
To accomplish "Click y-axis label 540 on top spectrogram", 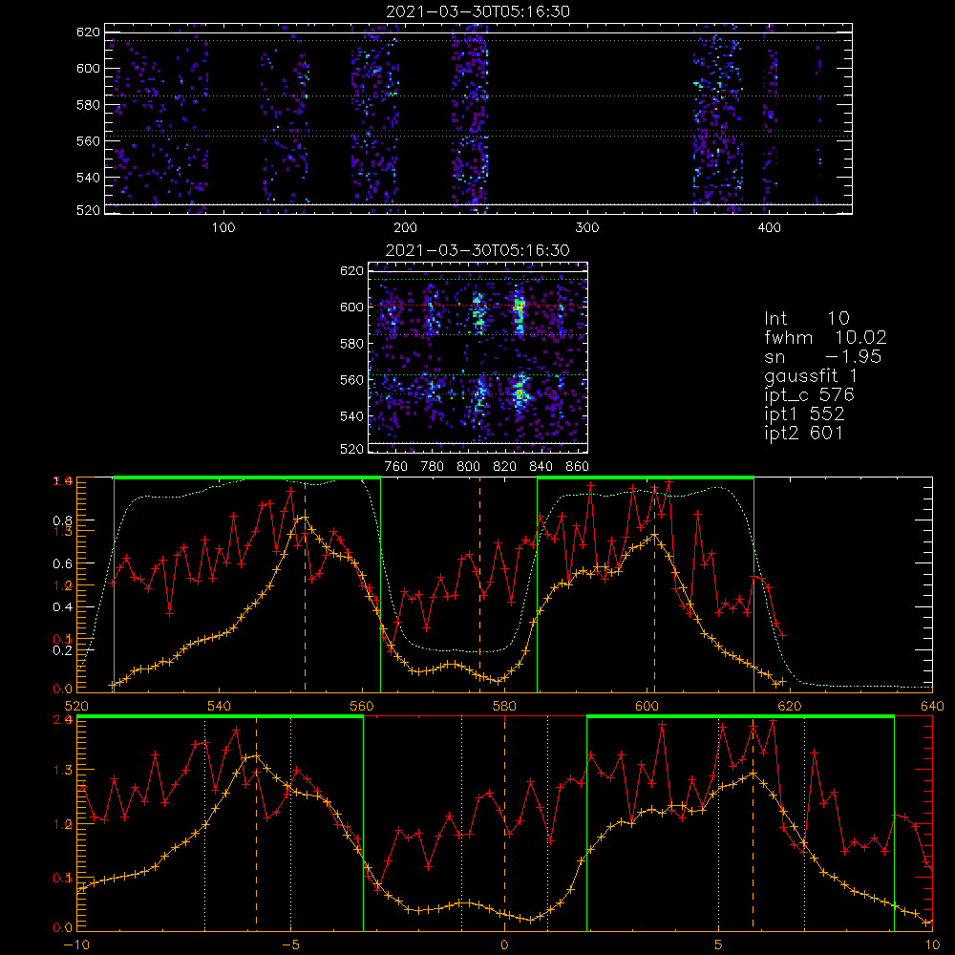I will (x=88, y=178).
